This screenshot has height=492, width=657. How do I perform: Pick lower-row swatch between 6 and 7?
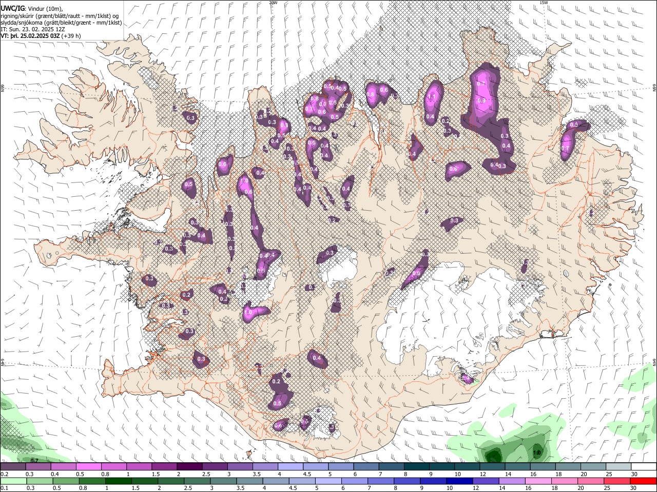(x=355, y=481)
